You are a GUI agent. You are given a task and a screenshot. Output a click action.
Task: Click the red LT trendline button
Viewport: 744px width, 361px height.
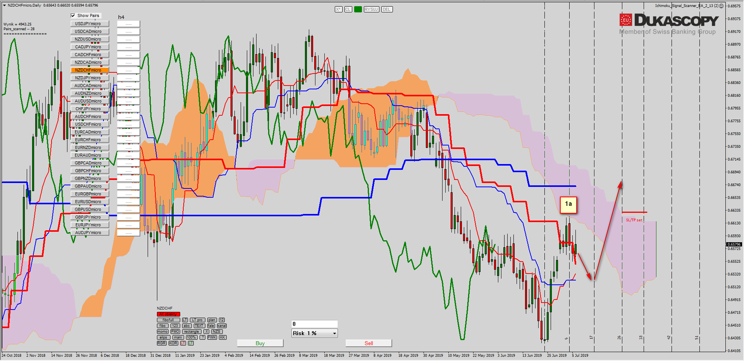(x=183, y=343)
